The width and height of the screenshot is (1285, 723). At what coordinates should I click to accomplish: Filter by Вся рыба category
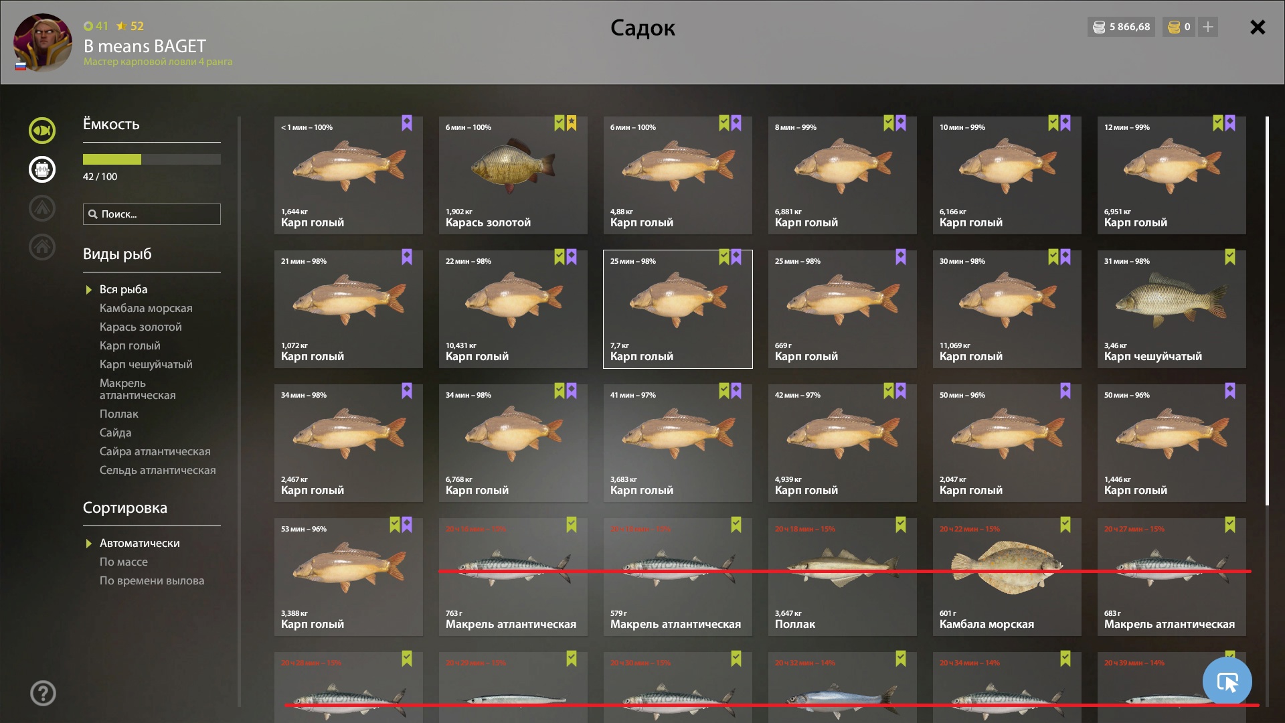tap(123, 289)
